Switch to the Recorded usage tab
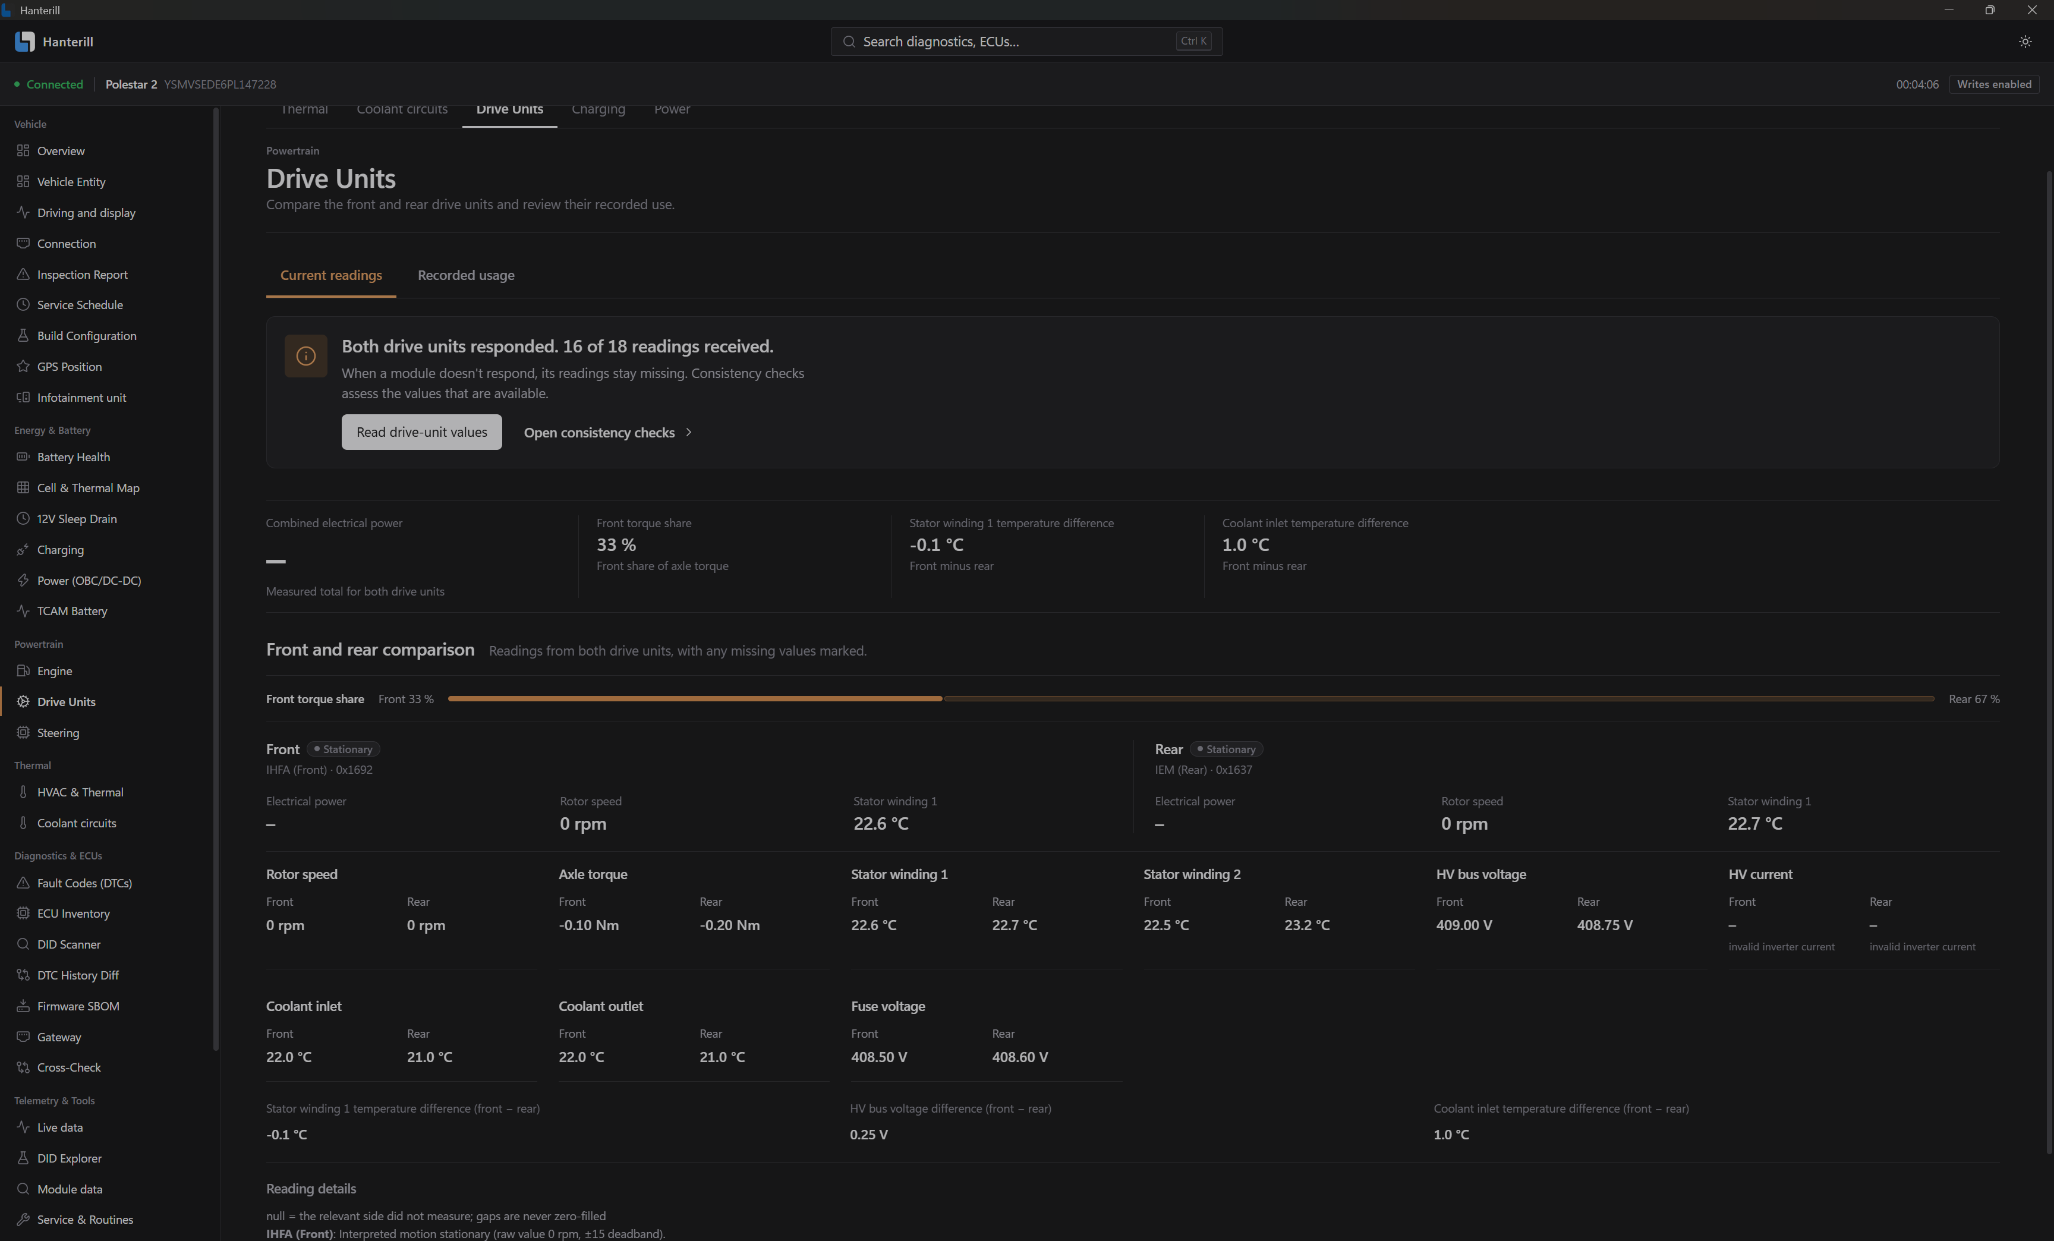Viewport: 2054px width, 1241px height. pos(466,275)
